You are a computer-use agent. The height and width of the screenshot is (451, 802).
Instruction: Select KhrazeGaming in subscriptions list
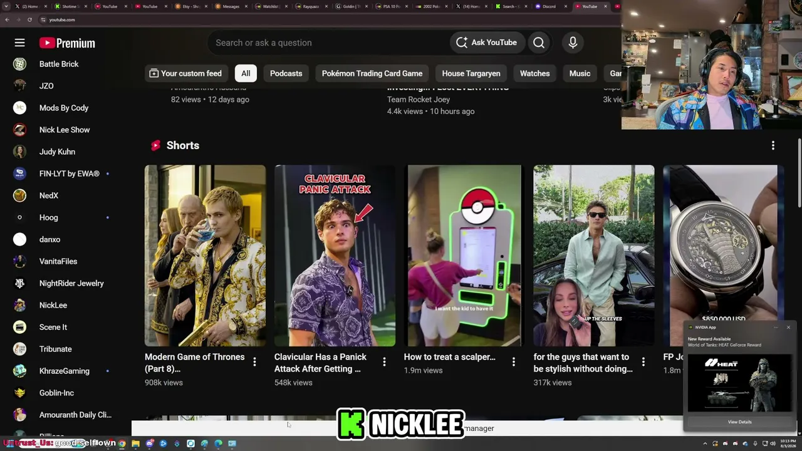point(65,371)
